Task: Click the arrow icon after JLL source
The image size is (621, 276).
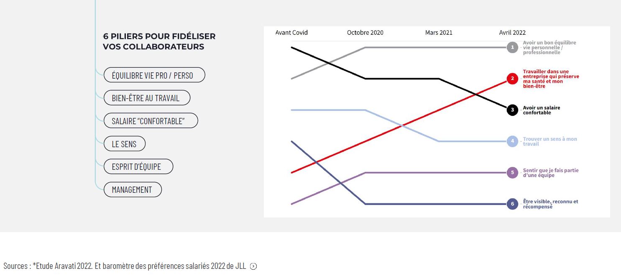Action: point(253,266)
